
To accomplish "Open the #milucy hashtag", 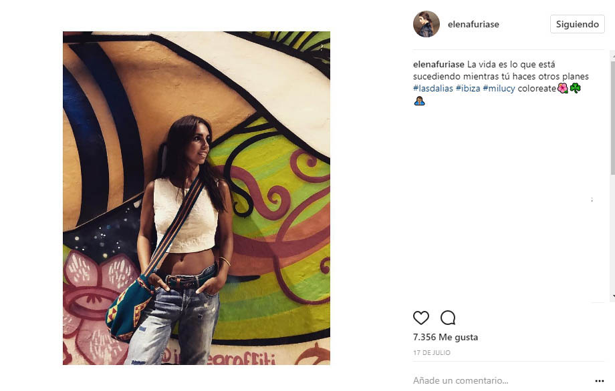I will click(x=499, y=89).
